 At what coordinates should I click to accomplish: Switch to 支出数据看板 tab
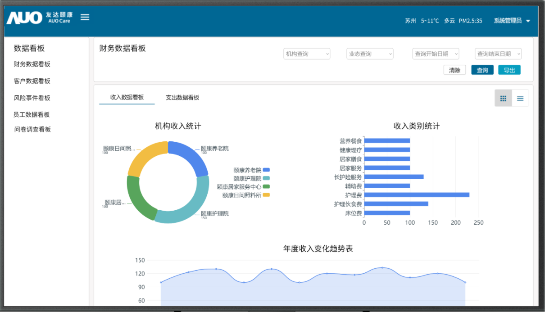[x=182, y=98]
